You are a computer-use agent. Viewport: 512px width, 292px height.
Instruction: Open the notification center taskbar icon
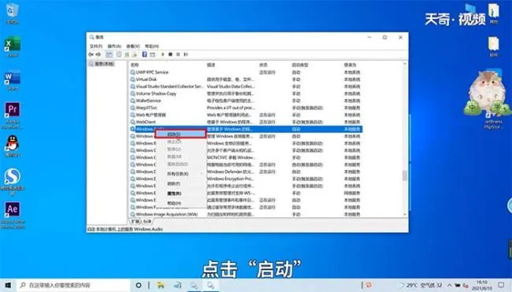tap(501, 285)
